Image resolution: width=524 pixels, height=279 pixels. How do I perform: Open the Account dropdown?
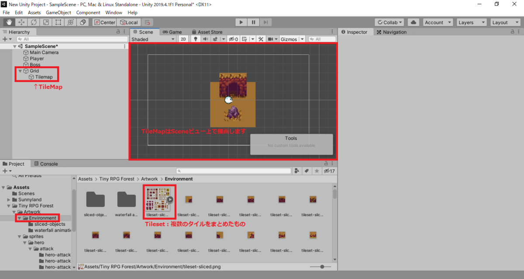(438, 22)
